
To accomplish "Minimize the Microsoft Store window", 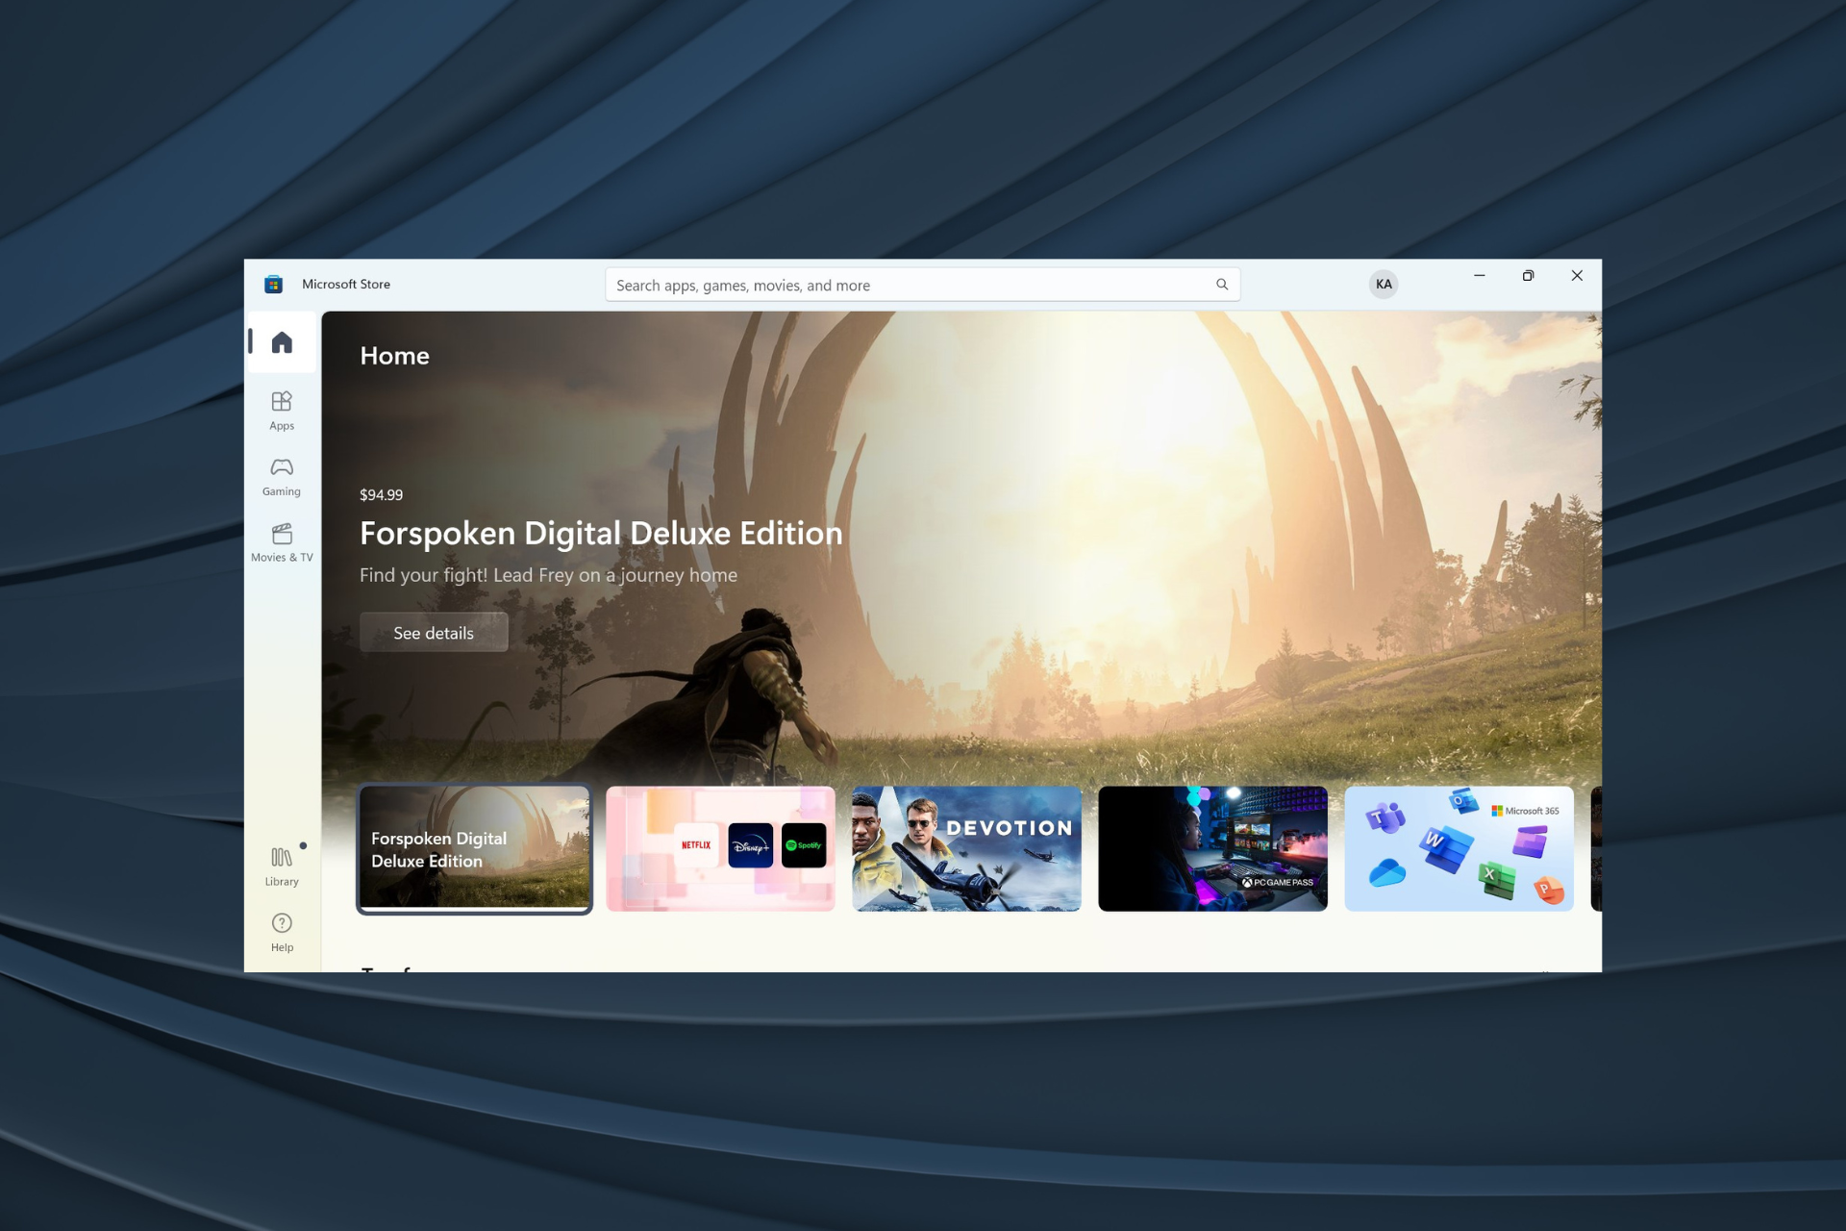I will click(1480, 276).
